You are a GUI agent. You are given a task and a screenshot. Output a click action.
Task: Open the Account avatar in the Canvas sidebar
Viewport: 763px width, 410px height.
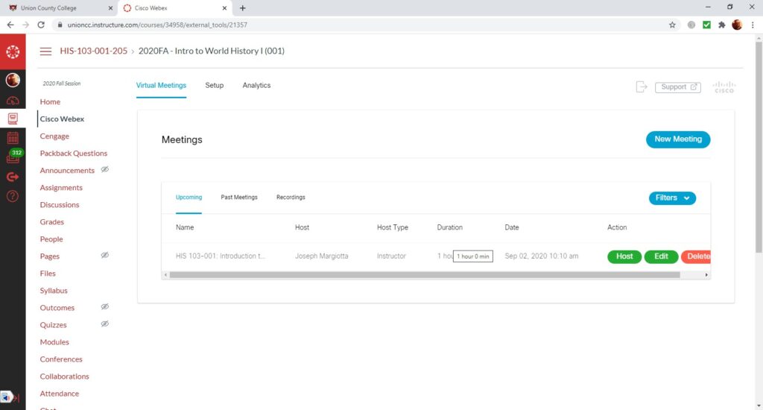[13, 80]
